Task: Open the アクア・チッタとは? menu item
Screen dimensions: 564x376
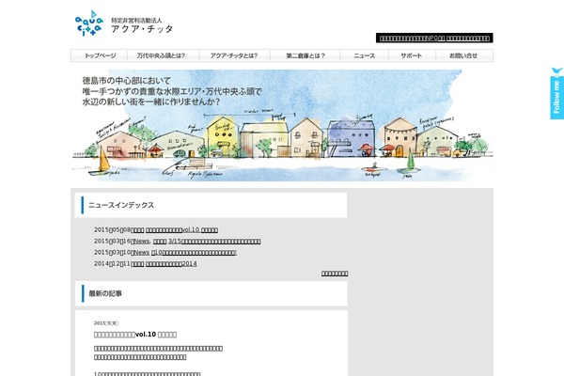Action: [234, 55]
